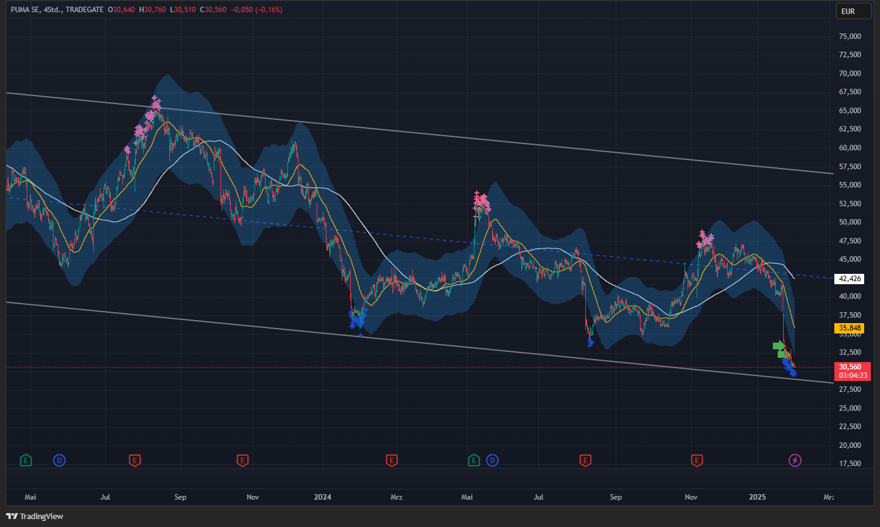Click the 25,000 price axis label

(x=850, y=408)
